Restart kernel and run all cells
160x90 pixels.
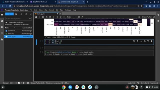click(x=64, y=17)
